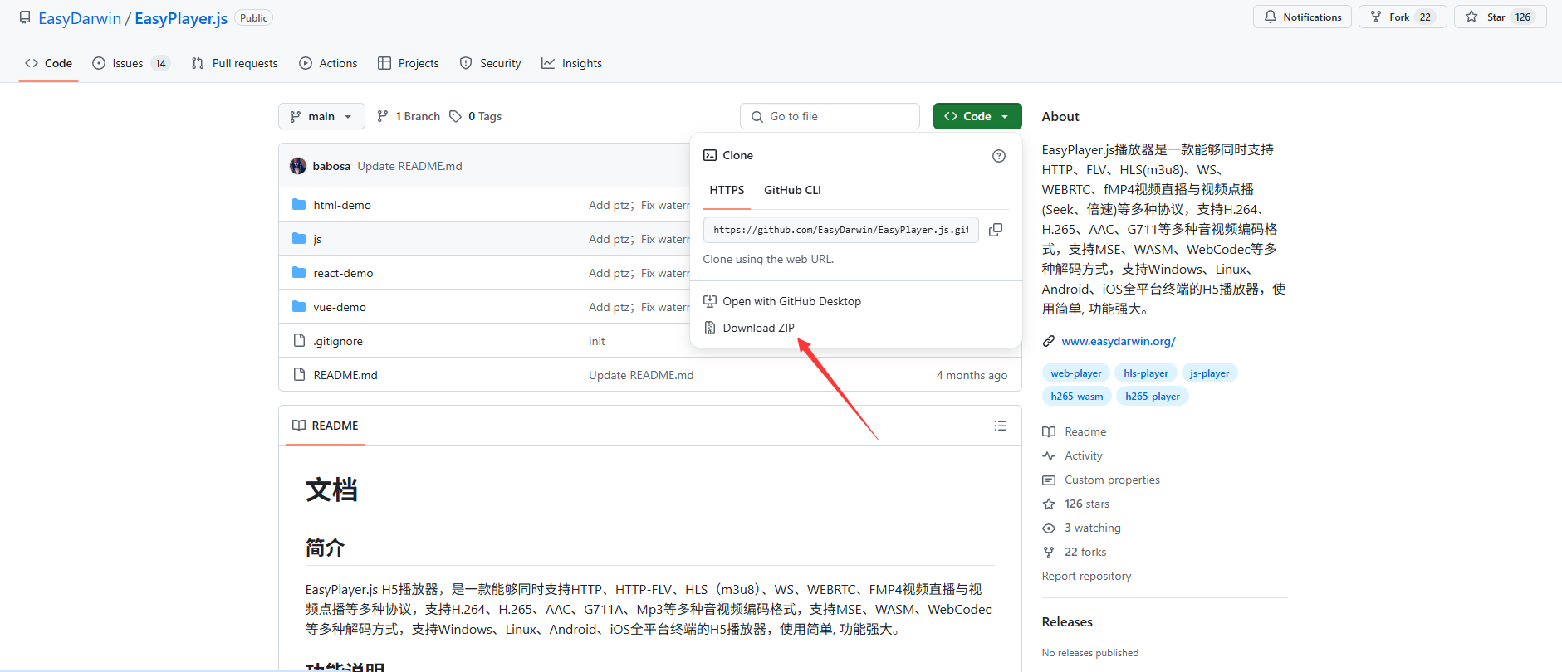Open the html-demo folder
The image size is (1562, 672).
click(342, 205)
